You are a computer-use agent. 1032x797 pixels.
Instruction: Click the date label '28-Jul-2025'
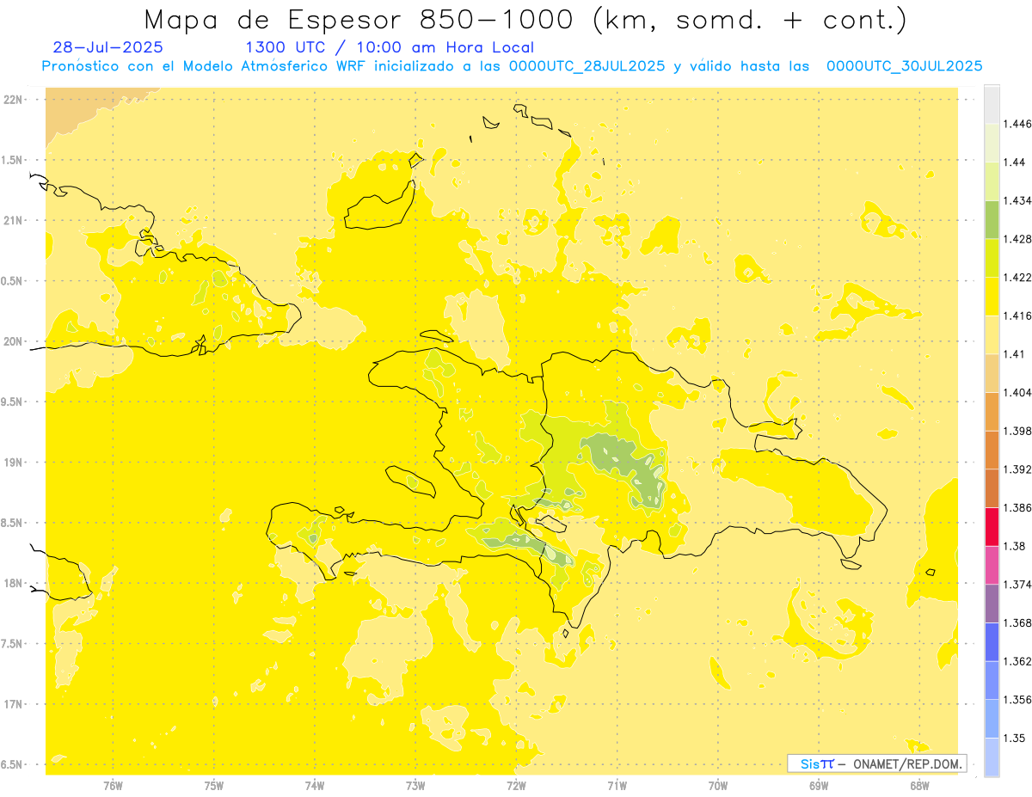coord(107,47)
